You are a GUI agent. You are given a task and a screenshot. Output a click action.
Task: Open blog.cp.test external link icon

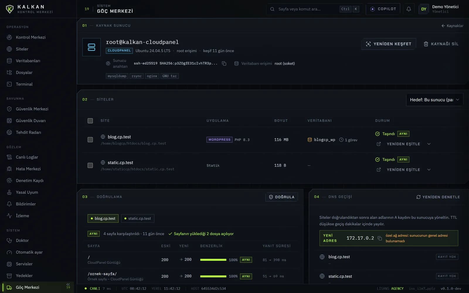coord(379,144)
